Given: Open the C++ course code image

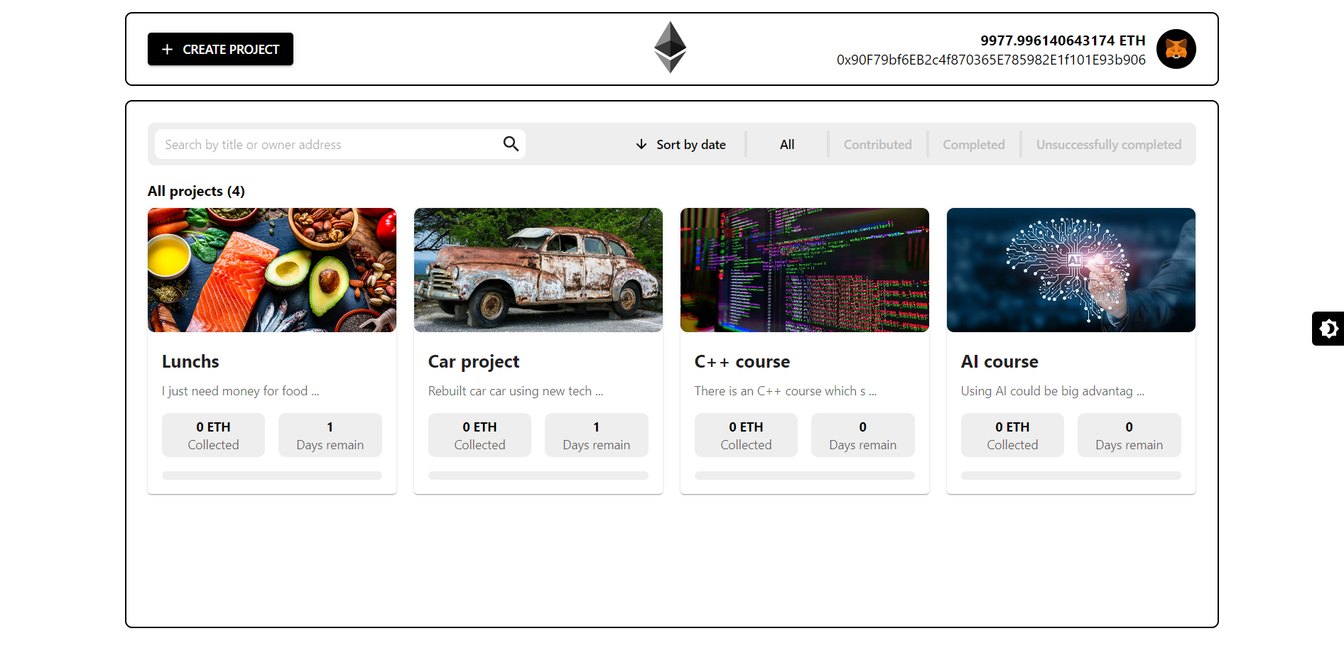Looking at the screenshot, I should (x=805, y=270).
